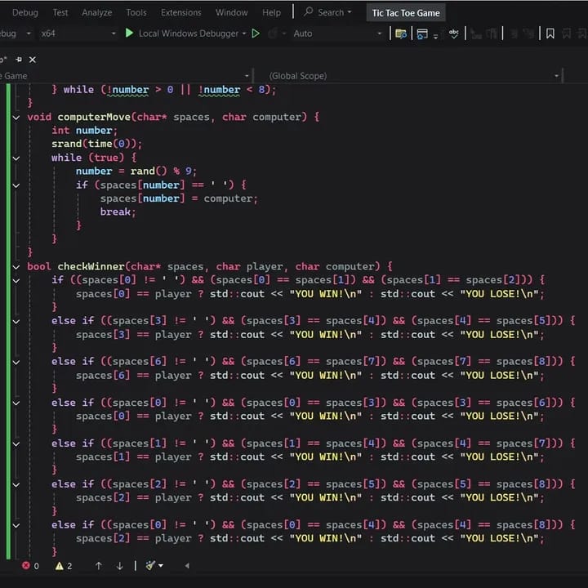
Task: Click 'rand() % 9' expression
Action: (x=161, y=171)
